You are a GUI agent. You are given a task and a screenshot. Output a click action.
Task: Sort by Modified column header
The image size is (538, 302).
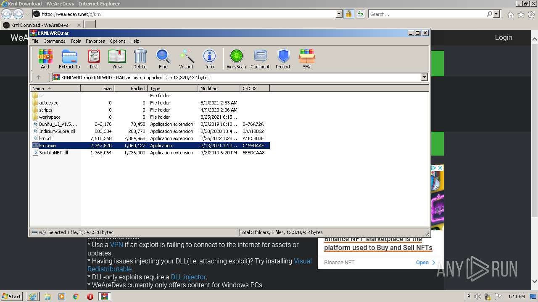tap(219, 89)
